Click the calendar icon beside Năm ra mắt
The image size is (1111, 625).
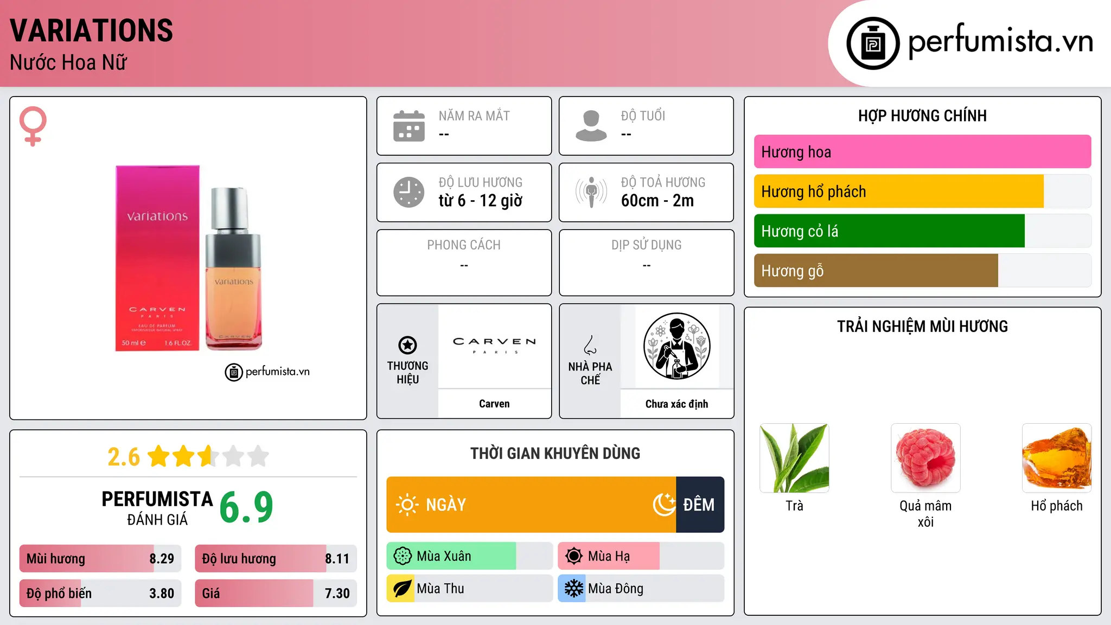(x=409, y=126)
